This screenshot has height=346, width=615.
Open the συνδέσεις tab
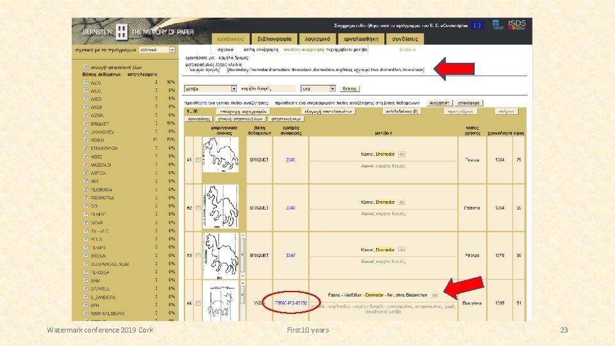(405, 39)
